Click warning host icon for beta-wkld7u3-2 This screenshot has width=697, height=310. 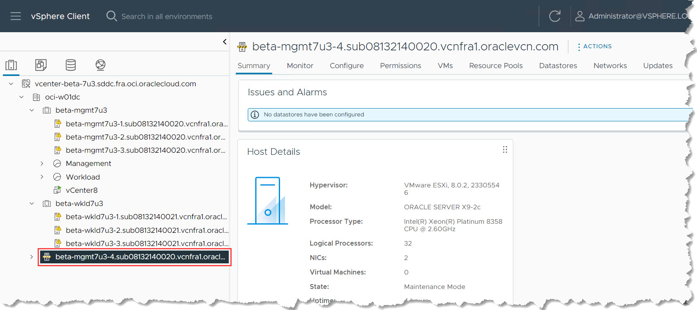point(57,230)
